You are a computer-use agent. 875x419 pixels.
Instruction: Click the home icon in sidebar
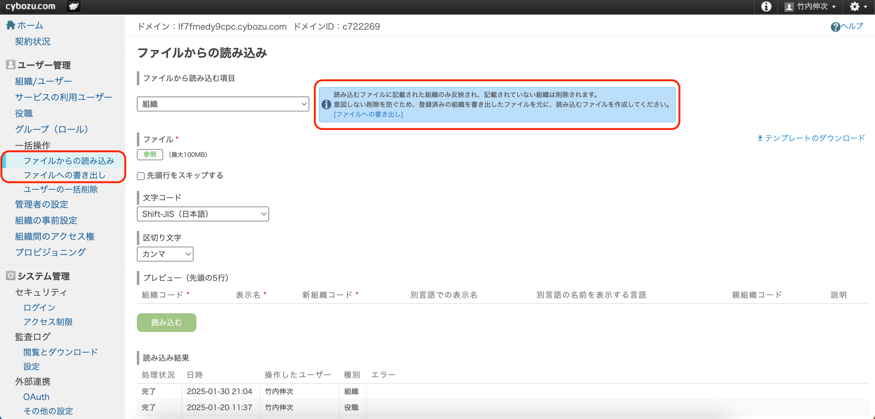coord(11,25)
